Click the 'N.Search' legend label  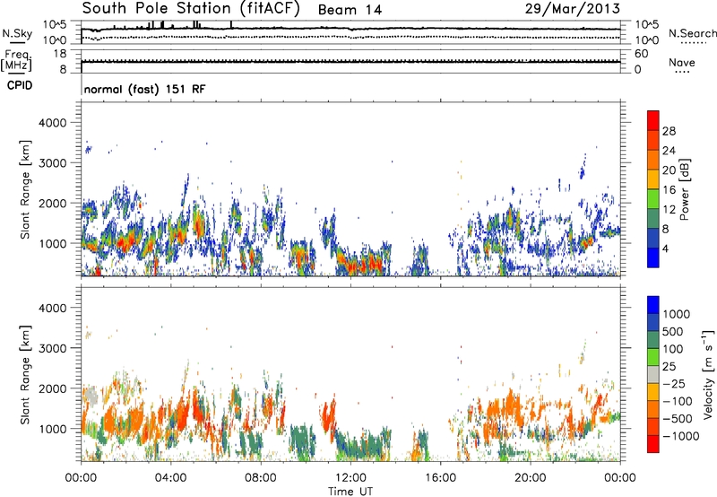tap(692, 33)
